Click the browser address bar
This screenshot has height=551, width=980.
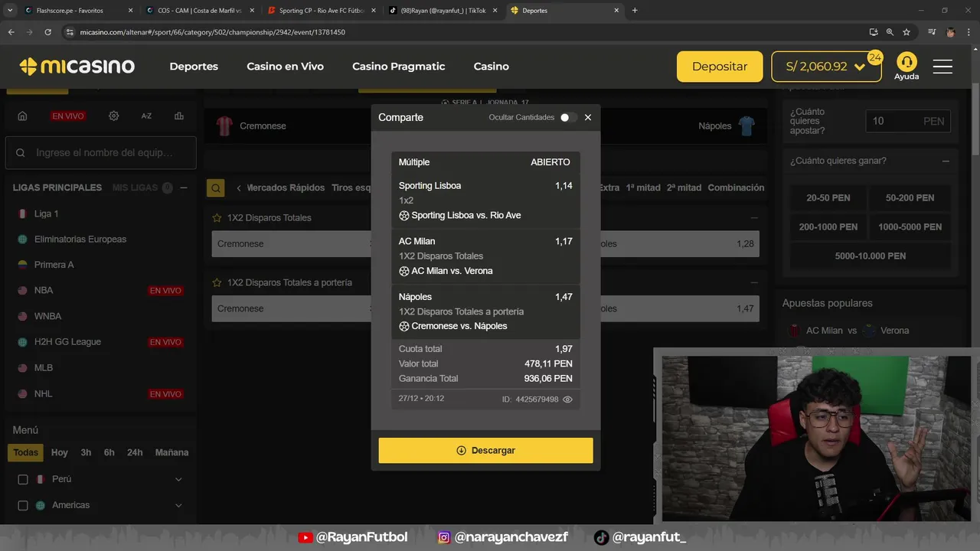click(459, 32)
